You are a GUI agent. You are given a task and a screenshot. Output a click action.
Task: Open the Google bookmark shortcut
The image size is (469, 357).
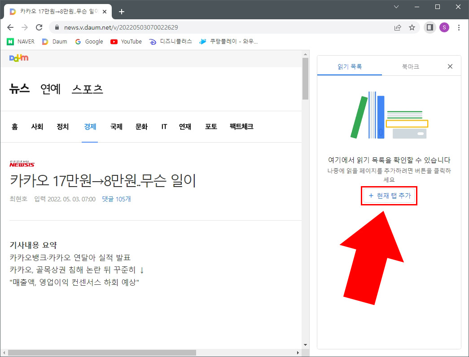(x=89, y=41)
